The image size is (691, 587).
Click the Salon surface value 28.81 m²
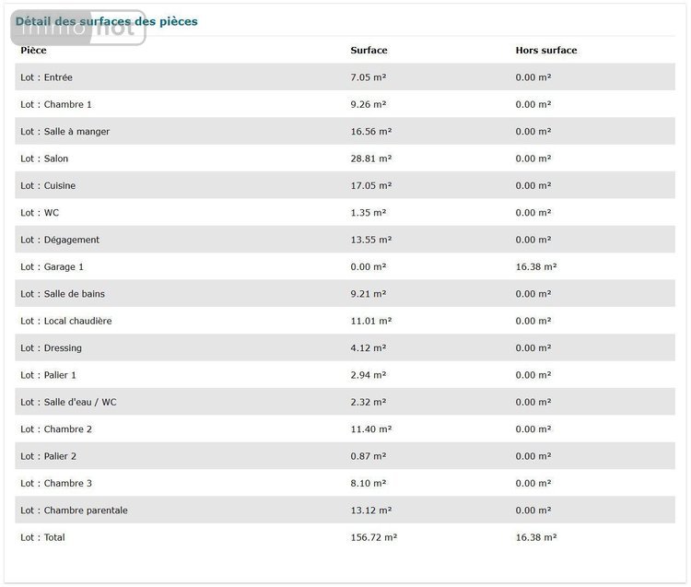tap(371, 158)
